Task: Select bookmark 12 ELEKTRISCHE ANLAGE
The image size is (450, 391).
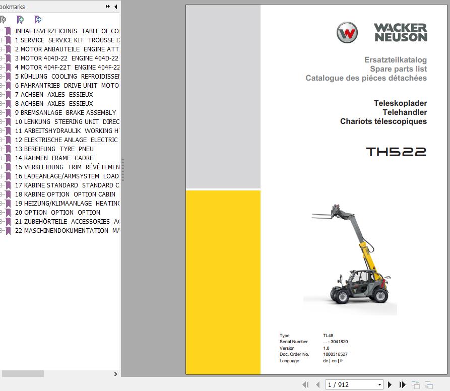Action: [67, 140]
